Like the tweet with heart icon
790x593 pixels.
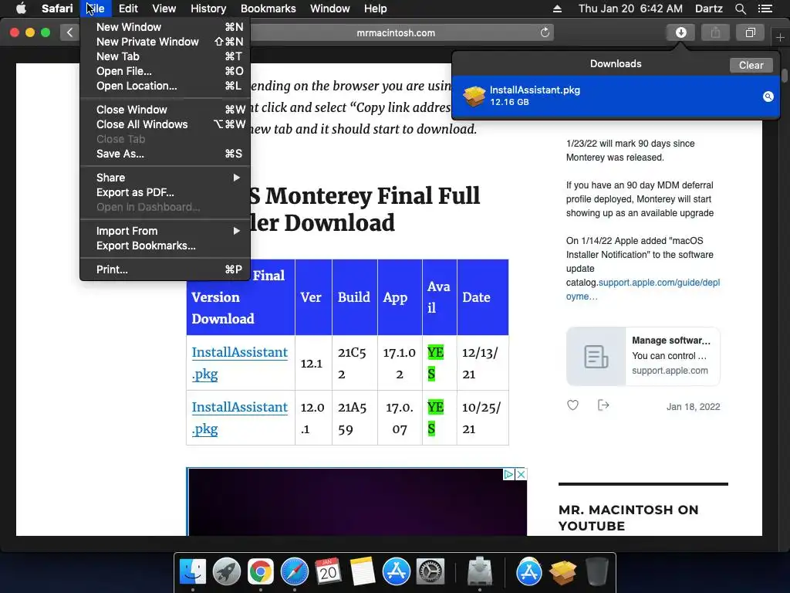coord(573,405)
